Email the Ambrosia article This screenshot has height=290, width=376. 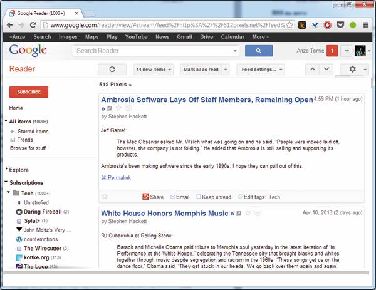point(180,197)
